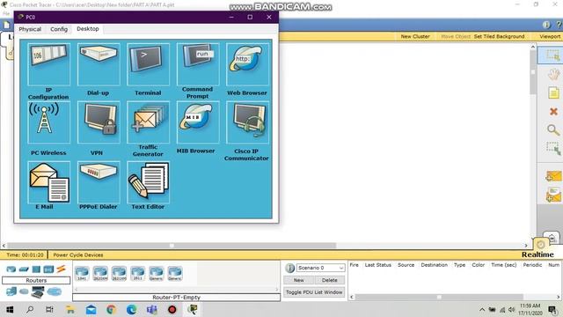The width and height of the screenshot is (563, 317).
Task: Launch Cisco IP Communicator
Action: tap(247, 122)
